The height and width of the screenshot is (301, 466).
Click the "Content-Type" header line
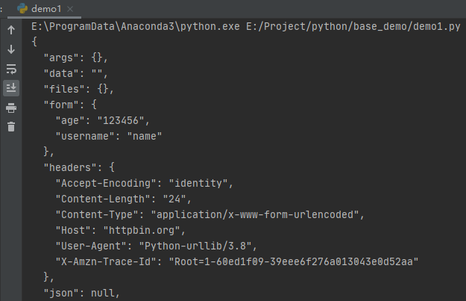point(210,214)
